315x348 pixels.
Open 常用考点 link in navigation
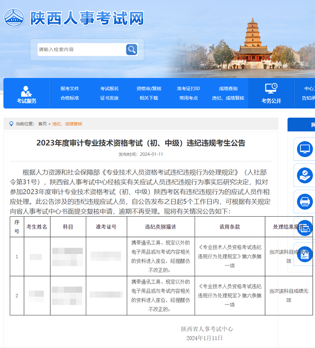(x=188, y=98)
